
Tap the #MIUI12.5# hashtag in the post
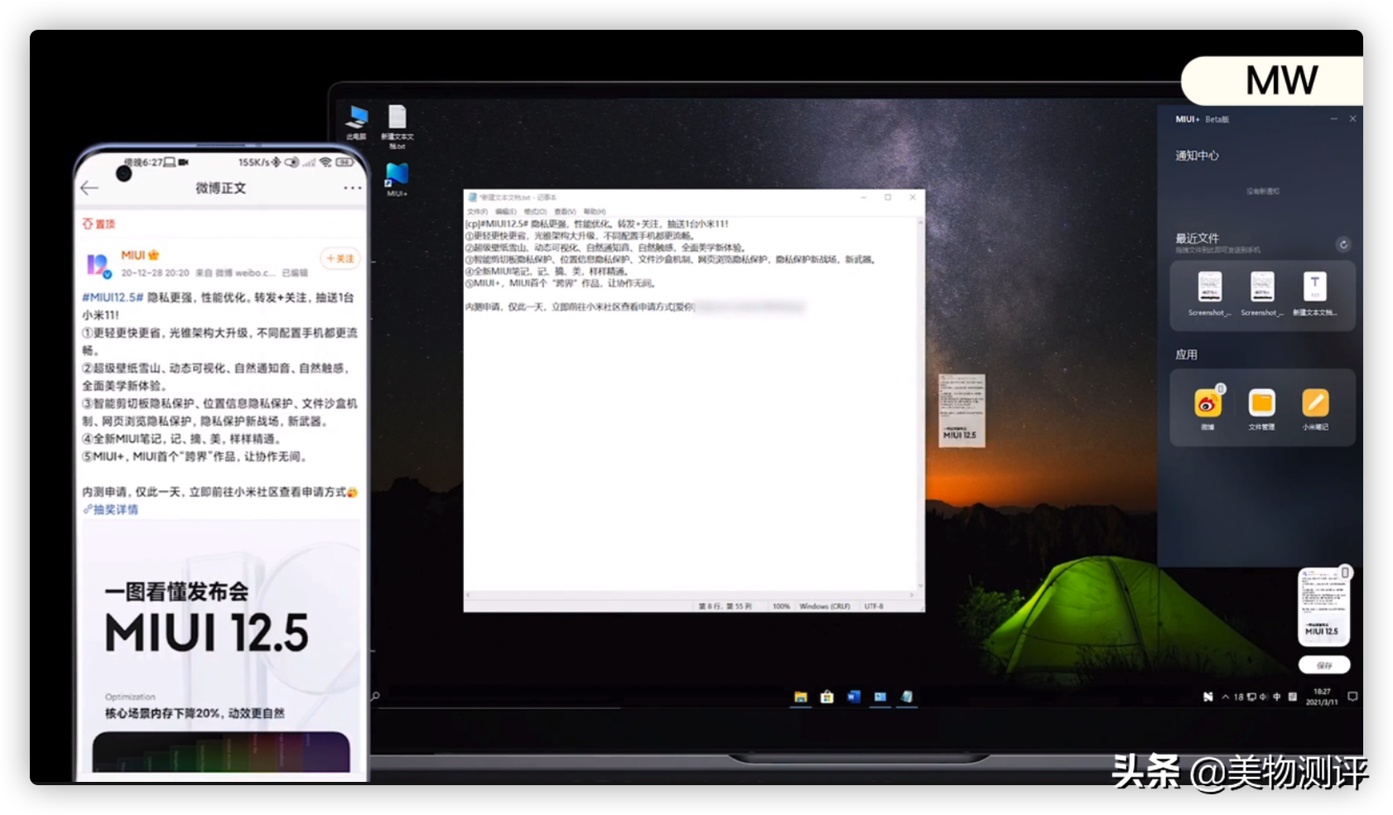click(x=113, y=297)
